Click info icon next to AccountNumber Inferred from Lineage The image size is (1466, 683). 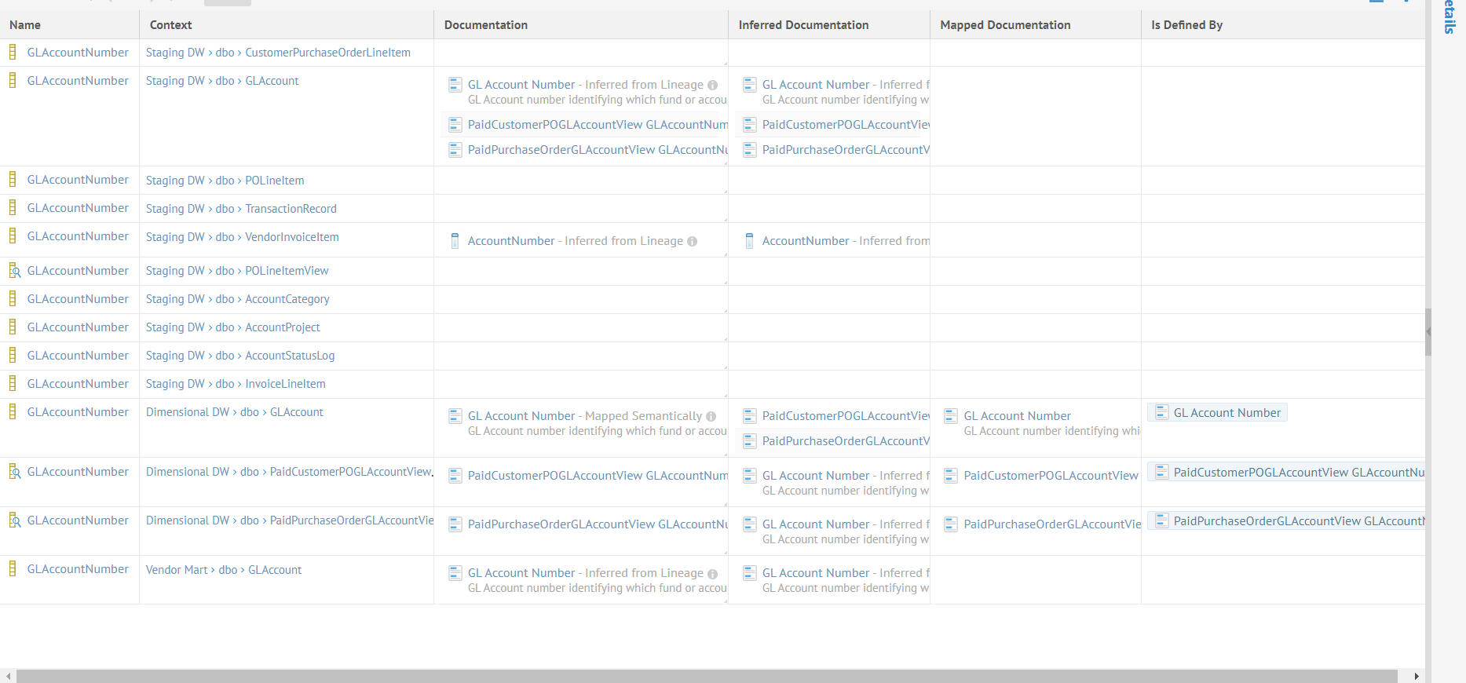(692, 242)
